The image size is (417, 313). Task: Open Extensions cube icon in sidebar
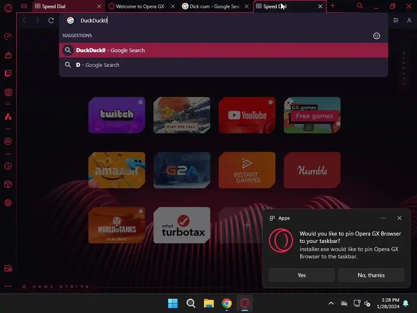coord(8,184)
